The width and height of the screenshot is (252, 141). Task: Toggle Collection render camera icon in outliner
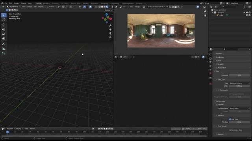tap(249, 13)
